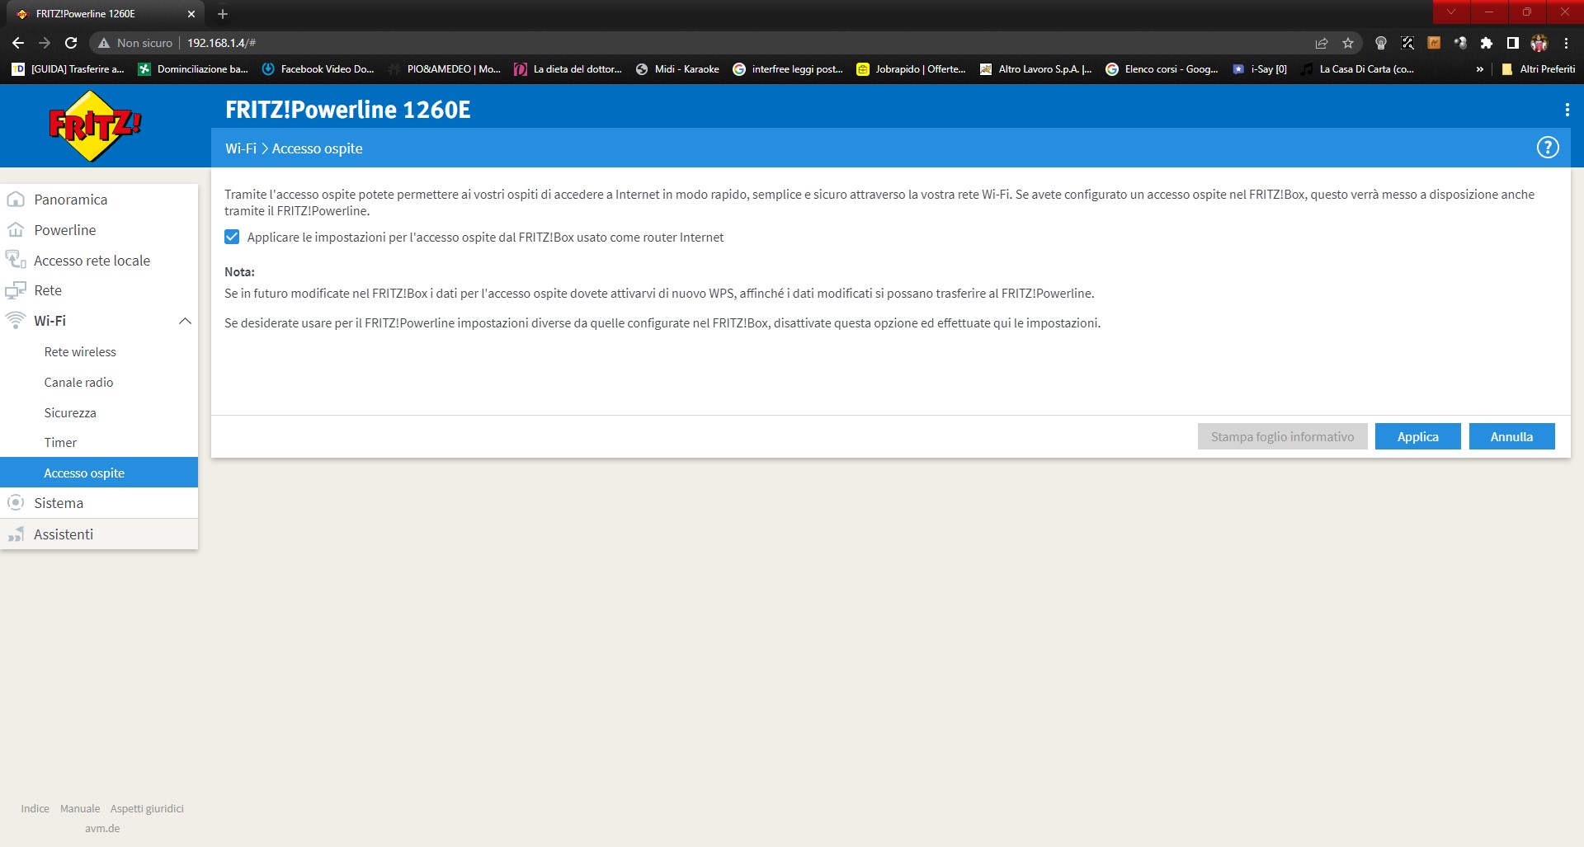Screen dimensions: 1584x847
Task: Click the Non sicuro warning icon
Action: [x=104, y=43]
